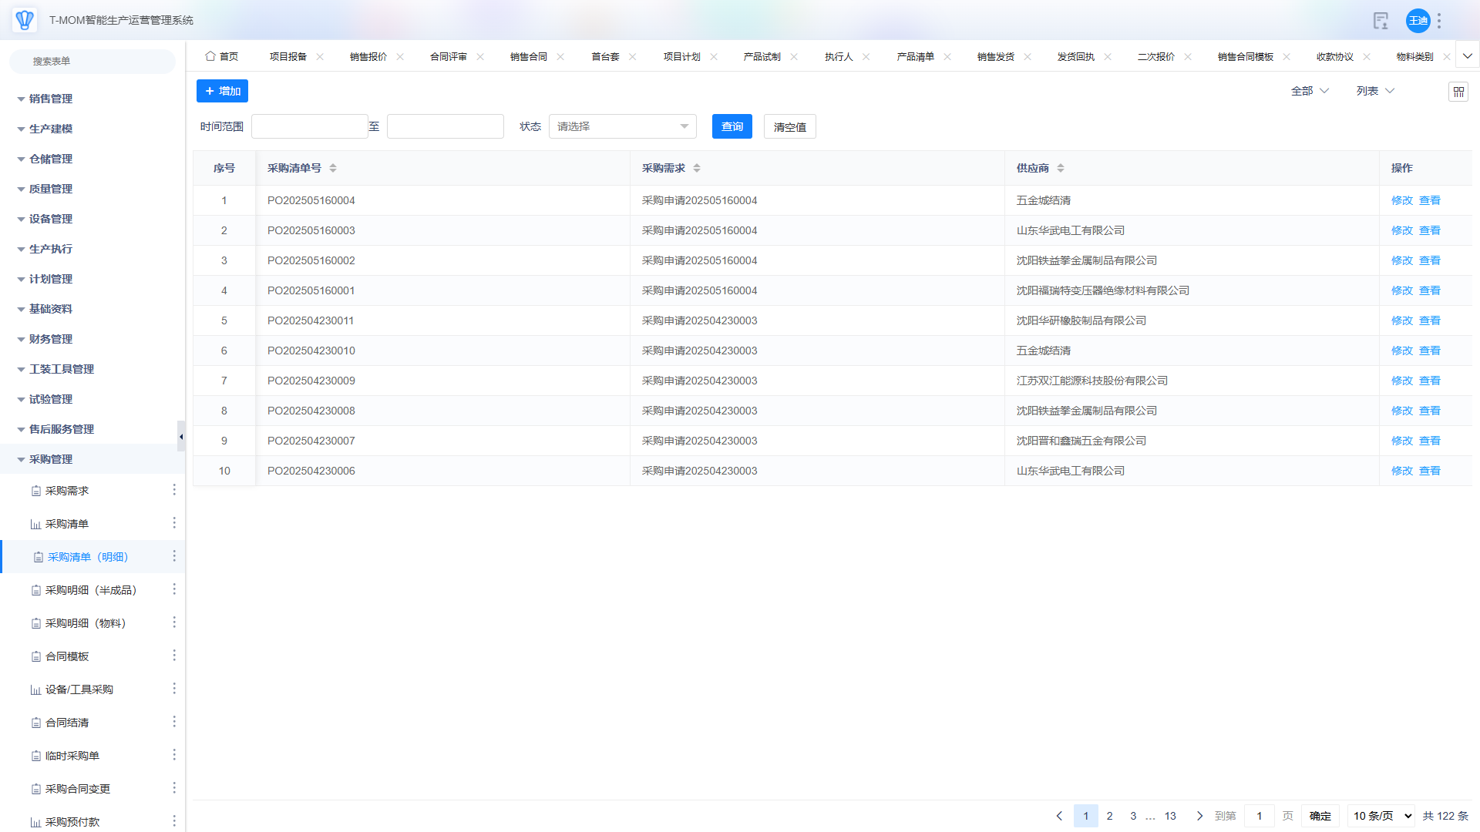Collapse the sidebar with the arrow handle

pos(181,437)
